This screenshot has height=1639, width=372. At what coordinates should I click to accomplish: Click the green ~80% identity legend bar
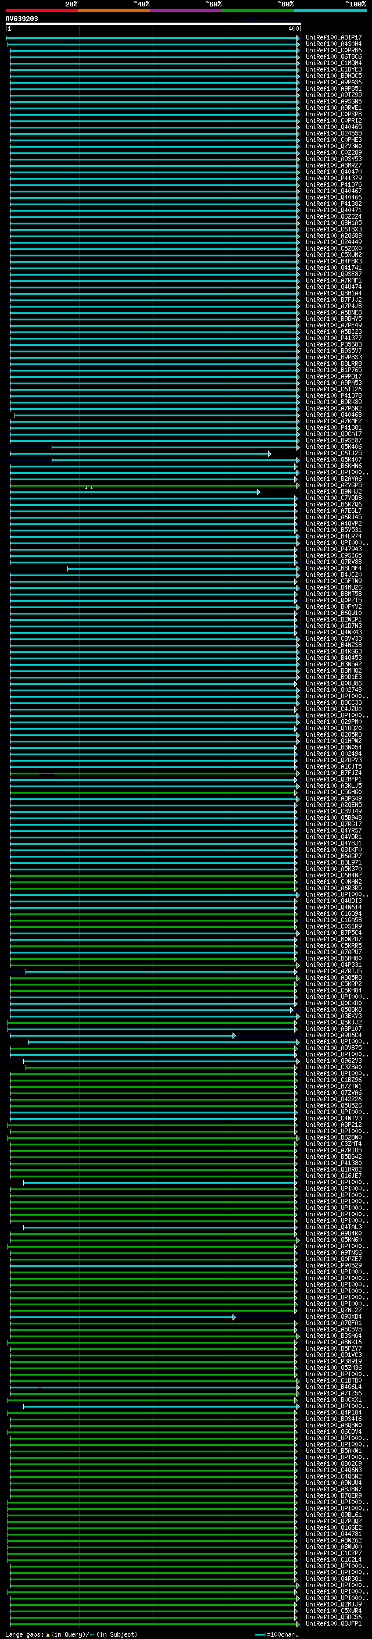(x=258, y=10)
